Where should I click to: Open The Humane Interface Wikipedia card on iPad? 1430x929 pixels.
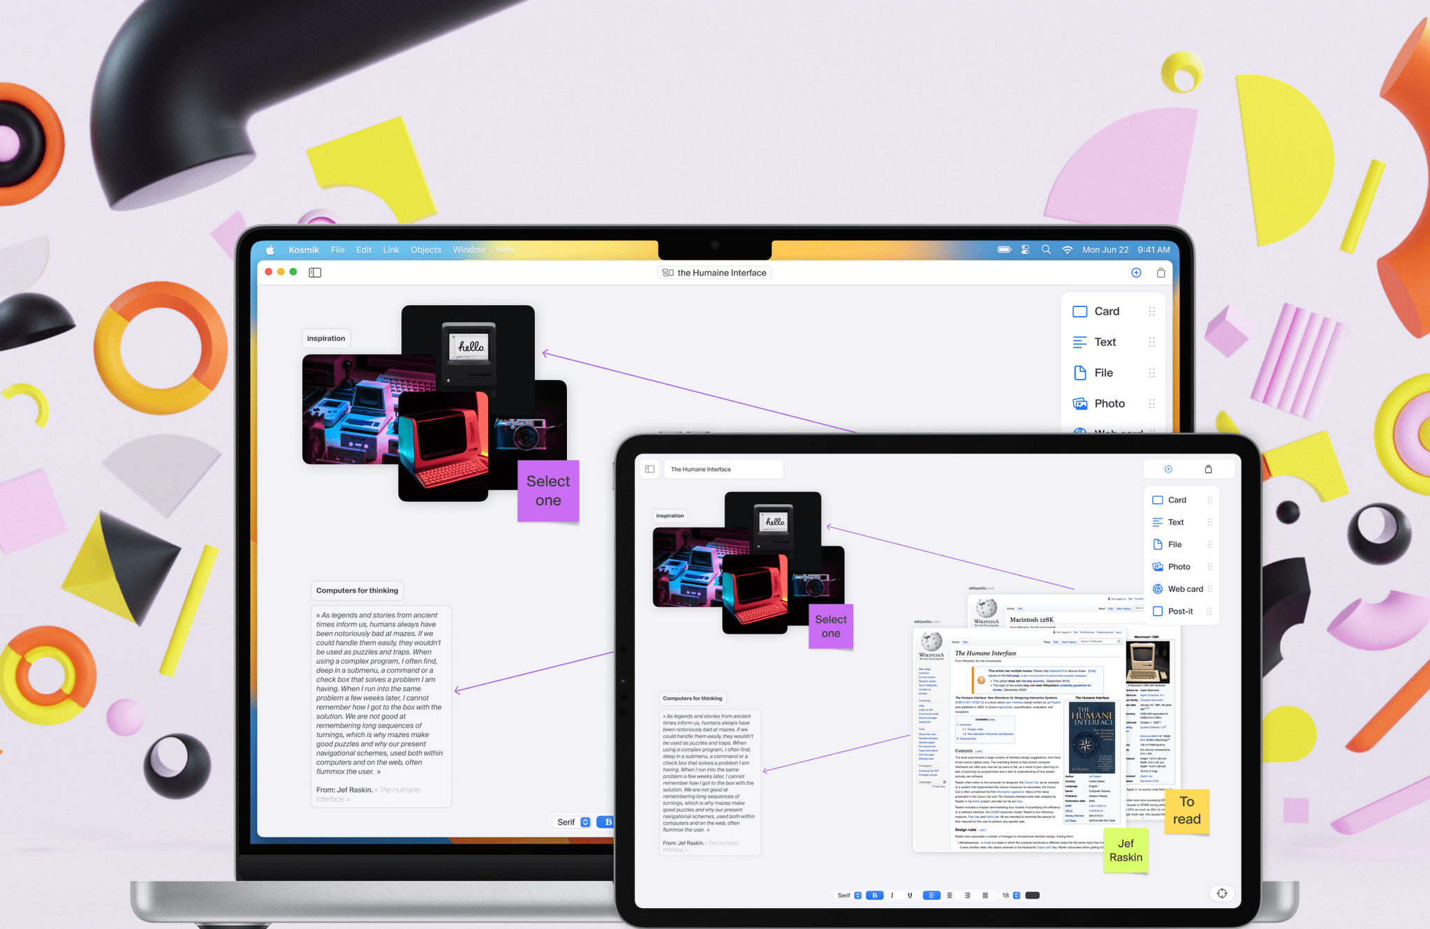pos(1019,740)
